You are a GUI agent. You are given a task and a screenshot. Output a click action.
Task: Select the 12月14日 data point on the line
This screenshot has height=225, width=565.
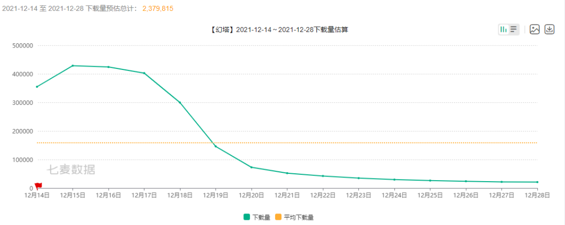[37, 87]
